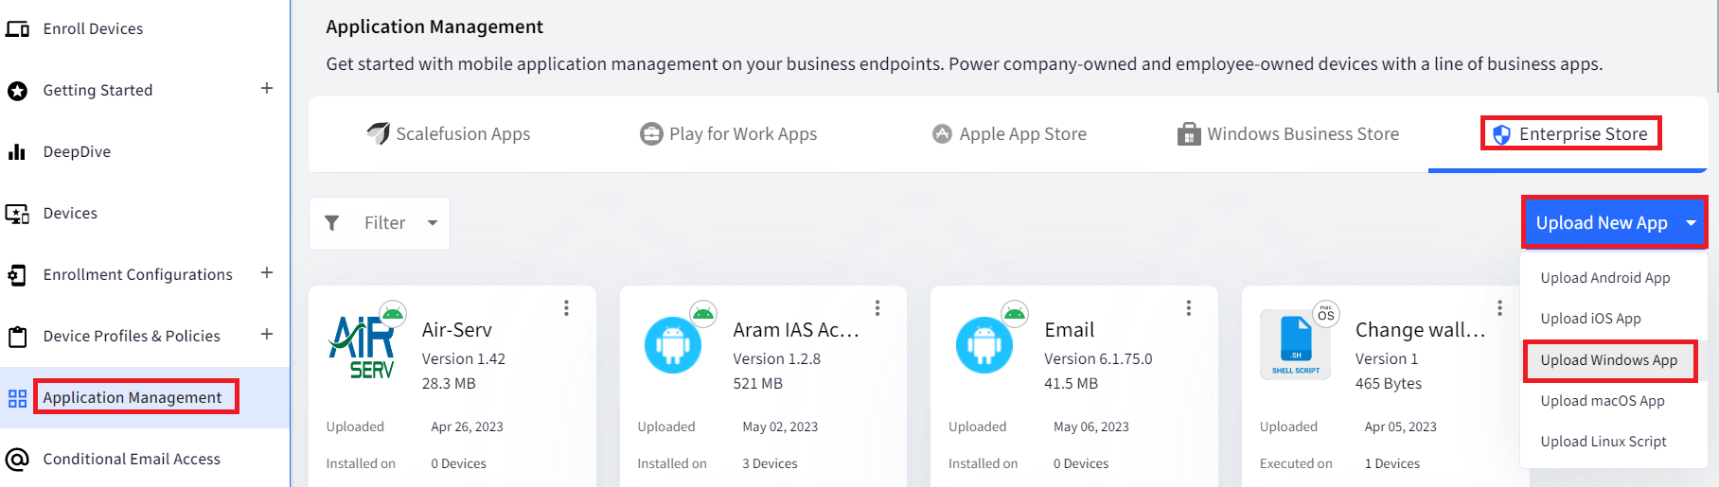Click the Getting Started star icon

point(17,91)
